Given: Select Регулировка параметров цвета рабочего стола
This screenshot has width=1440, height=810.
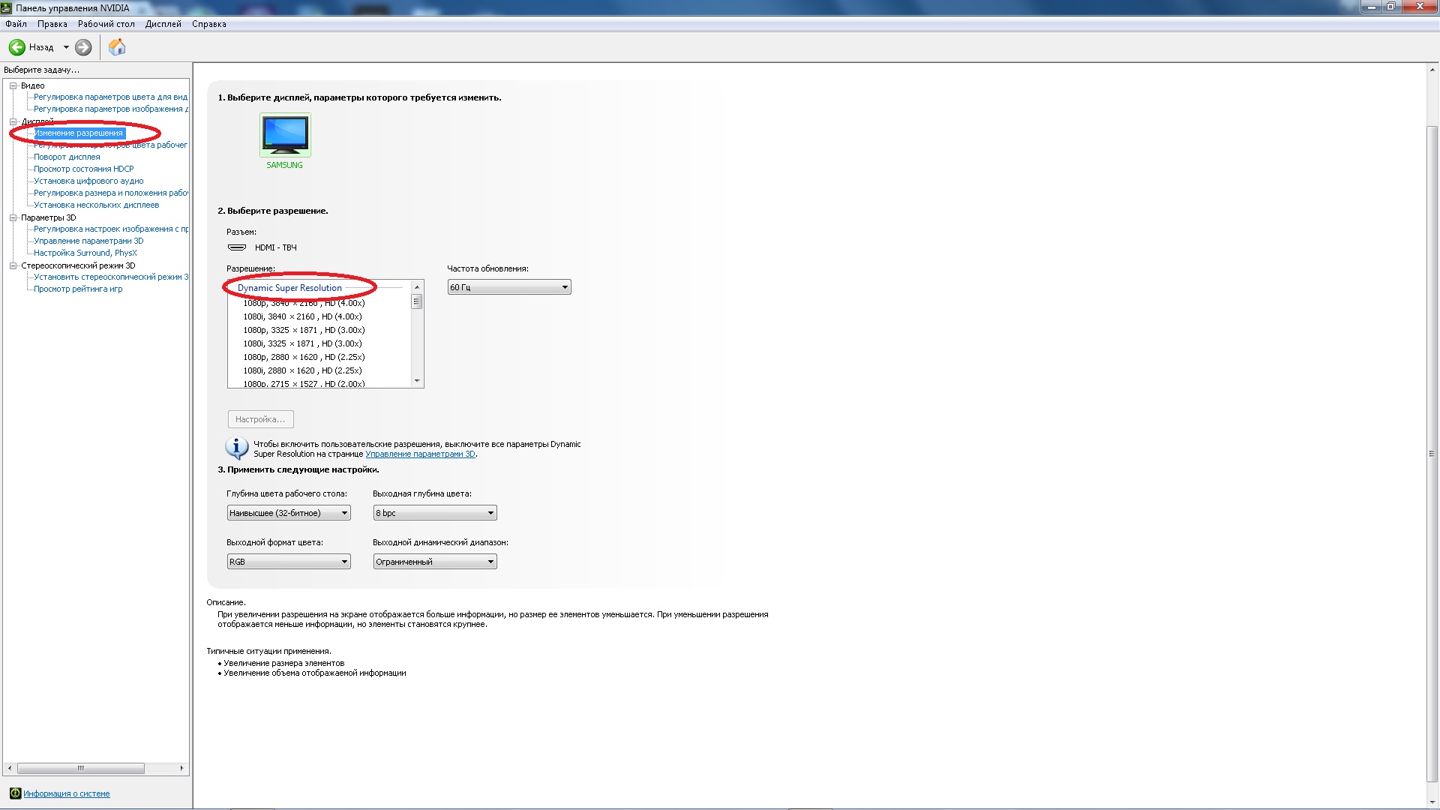Looking at the screenshot, I should (111, 145).
